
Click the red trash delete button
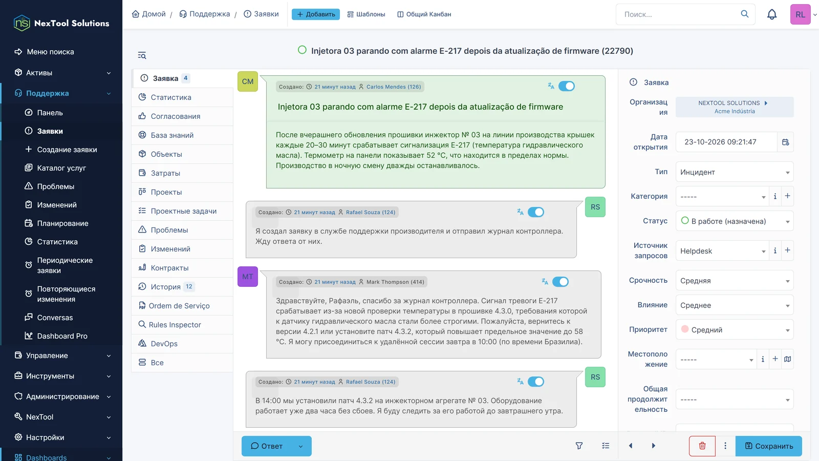pos(702,446)
